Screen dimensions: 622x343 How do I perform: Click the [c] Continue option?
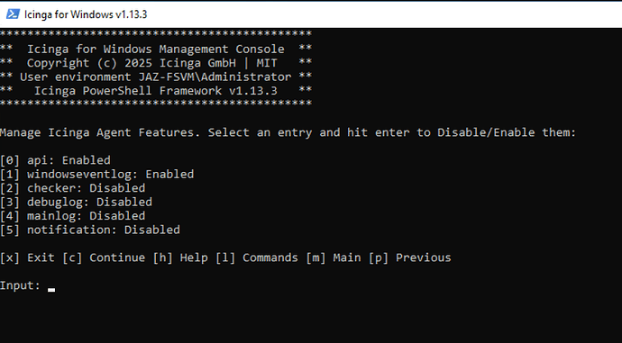pyautogui.click(x=104, y=257)
